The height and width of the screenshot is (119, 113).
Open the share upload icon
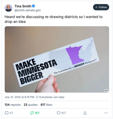(x=85, y=113)
